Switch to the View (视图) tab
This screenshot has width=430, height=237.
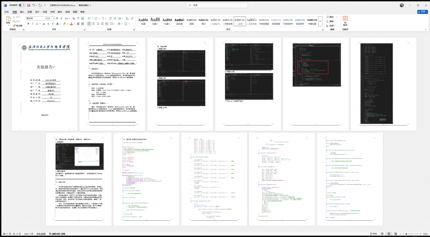click(75, 12)
